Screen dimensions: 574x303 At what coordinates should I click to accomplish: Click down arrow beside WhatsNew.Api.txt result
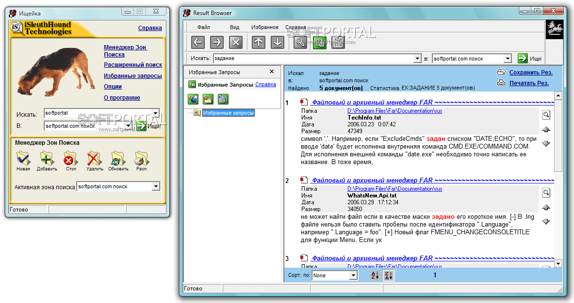coord(546,222)
